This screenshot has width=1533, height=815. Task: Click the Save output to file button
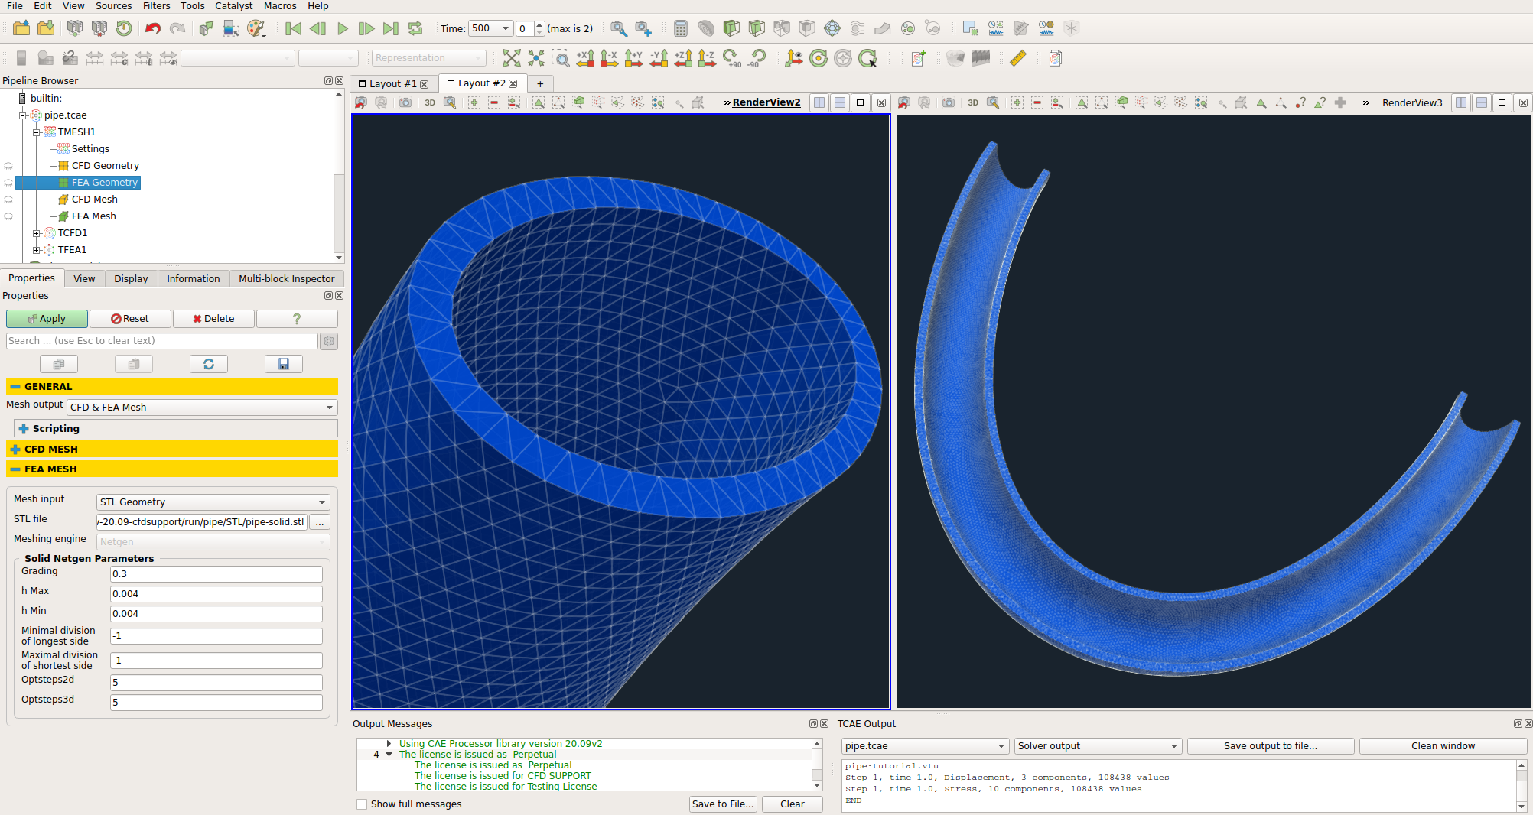[x=1270, y=746]
